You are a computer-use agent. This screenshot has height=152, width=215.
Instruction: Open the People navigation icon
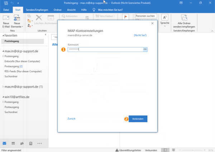pyautogui.click(x=22, y=143)
